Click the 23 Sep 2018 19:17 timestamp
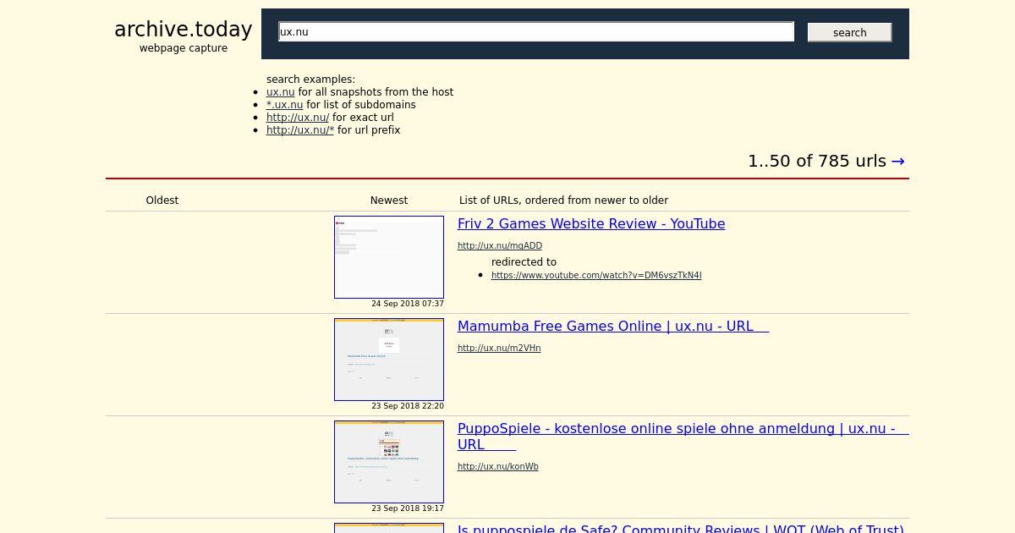 (408, 508)
